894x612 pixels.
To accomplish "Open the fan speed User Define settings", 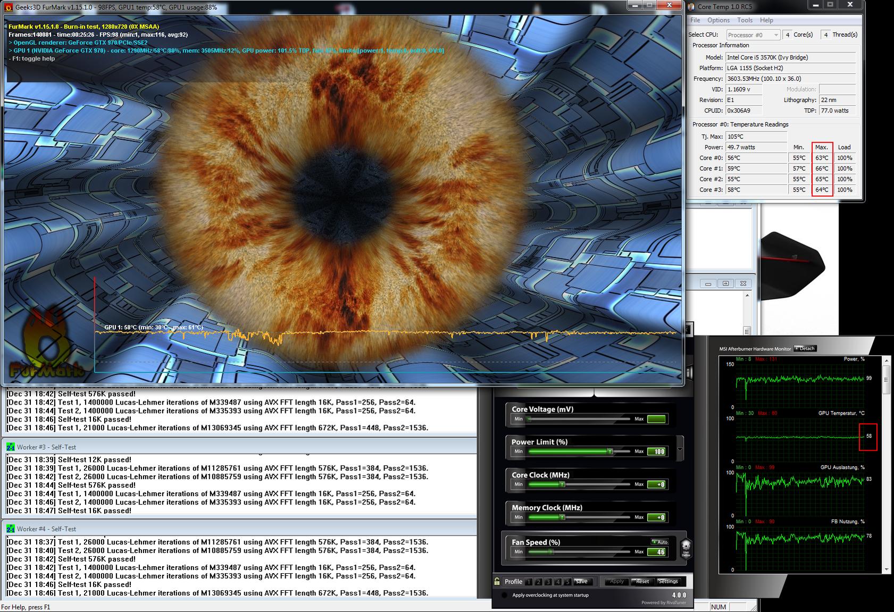I will (686, 549).
